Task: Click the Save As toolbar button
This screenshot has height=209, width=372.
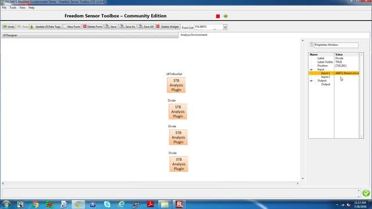Action: (x=128, y=27)
